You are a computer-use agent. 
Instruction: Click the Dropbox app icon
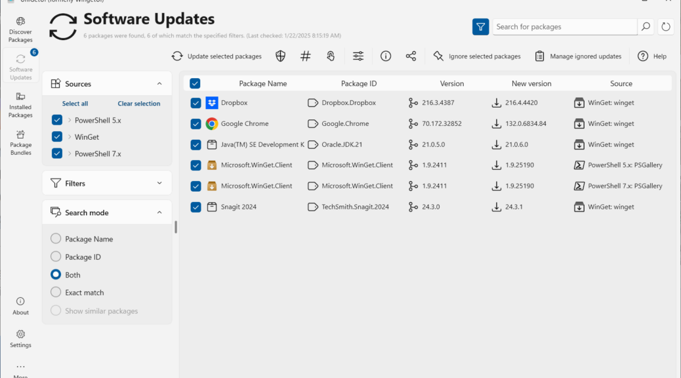[211, 103]
